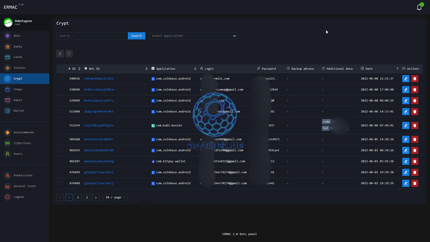The width and height of the screenshot is (430, 242).
Task: Click the Users sidebar icon
Action: click(x=8, y=154)
